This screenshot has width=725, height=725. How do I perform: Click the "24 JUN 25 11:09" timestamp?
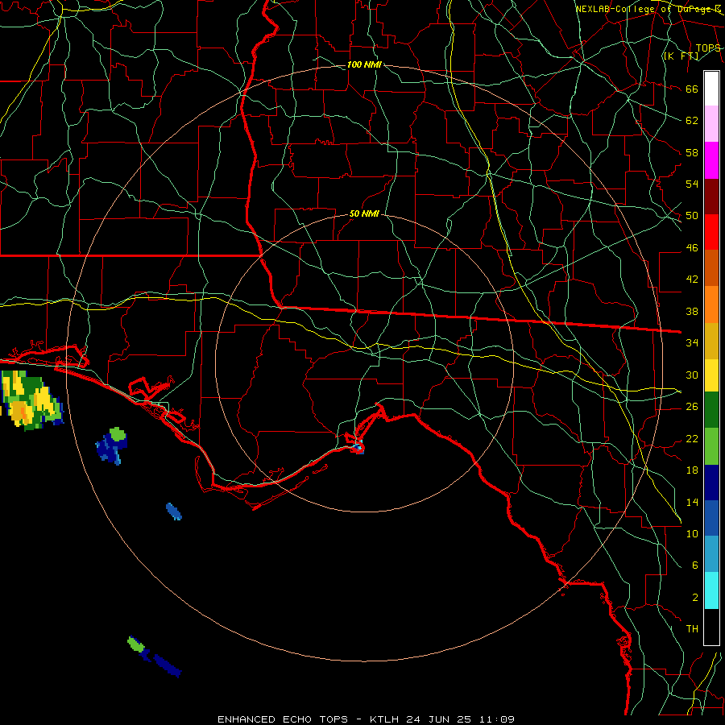point(461,719)
